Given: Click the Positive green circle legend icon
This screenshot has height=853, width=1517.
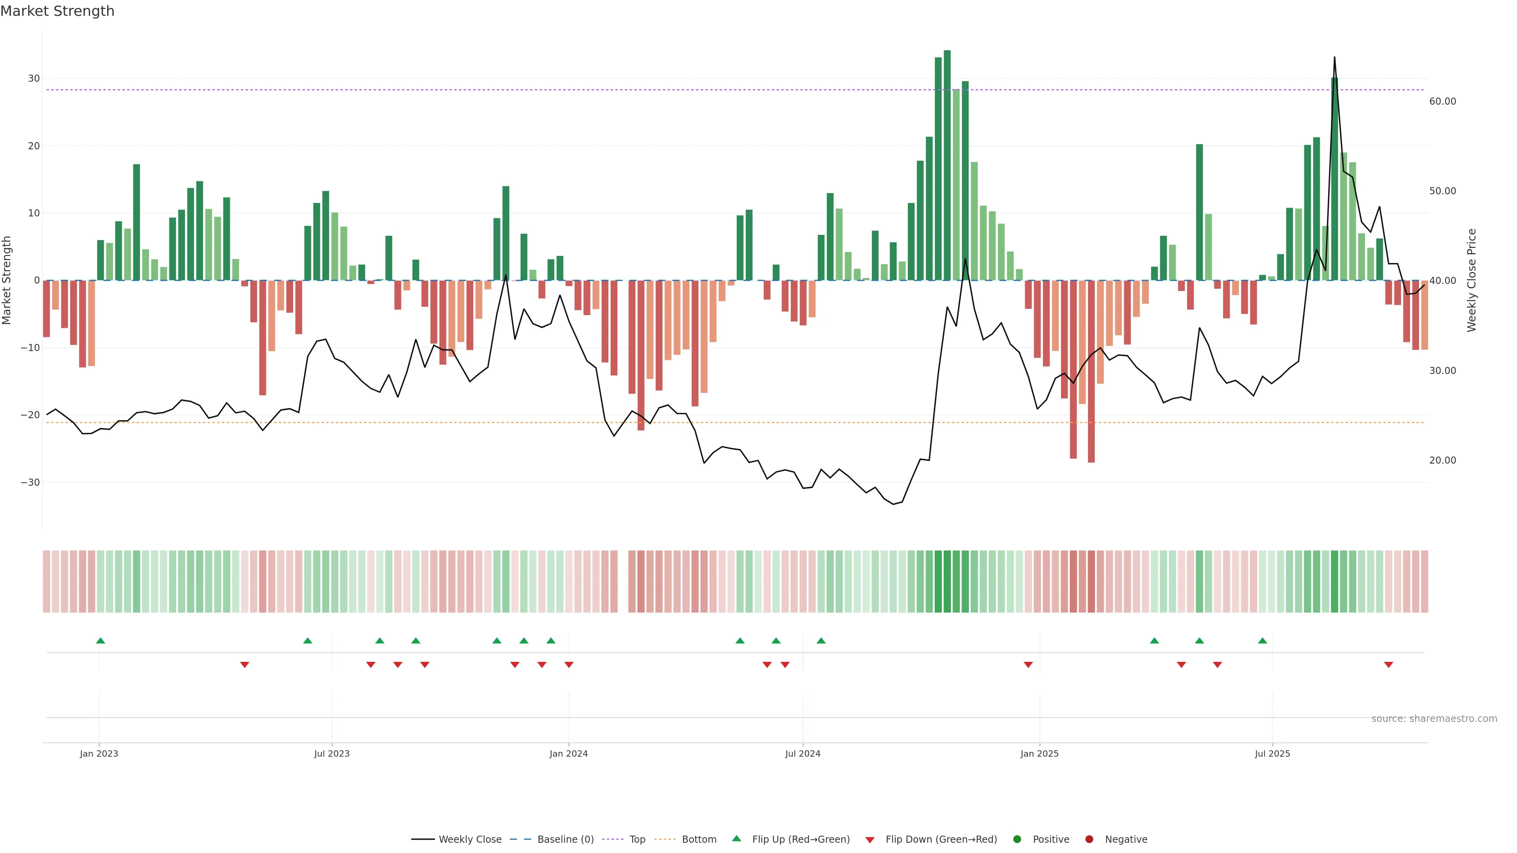Looking at the screenshot, I should [1017, 840].
